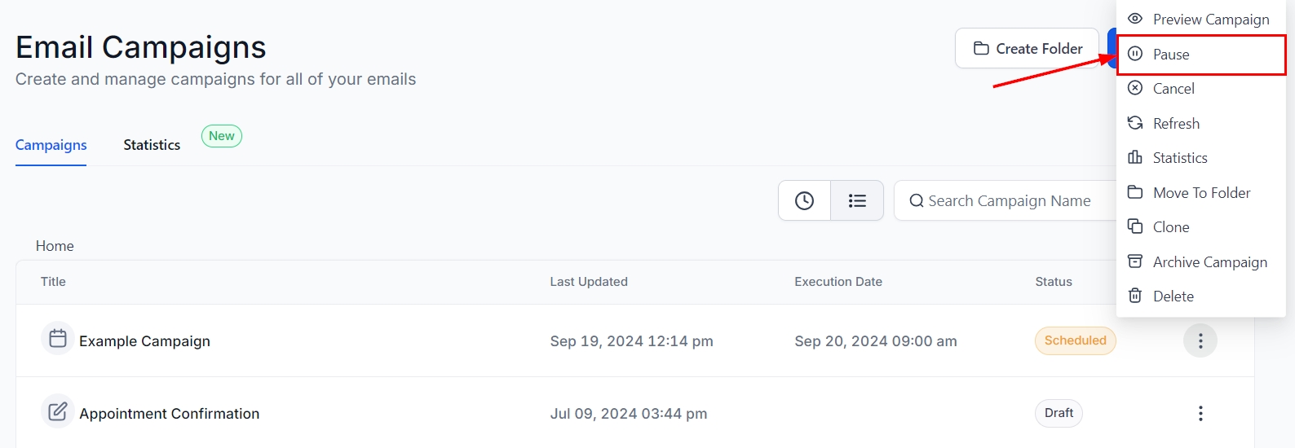1295x448 pixels.
Task: Open three-dot menu for Appointment Confirmation
Action: coord(1200,414)
